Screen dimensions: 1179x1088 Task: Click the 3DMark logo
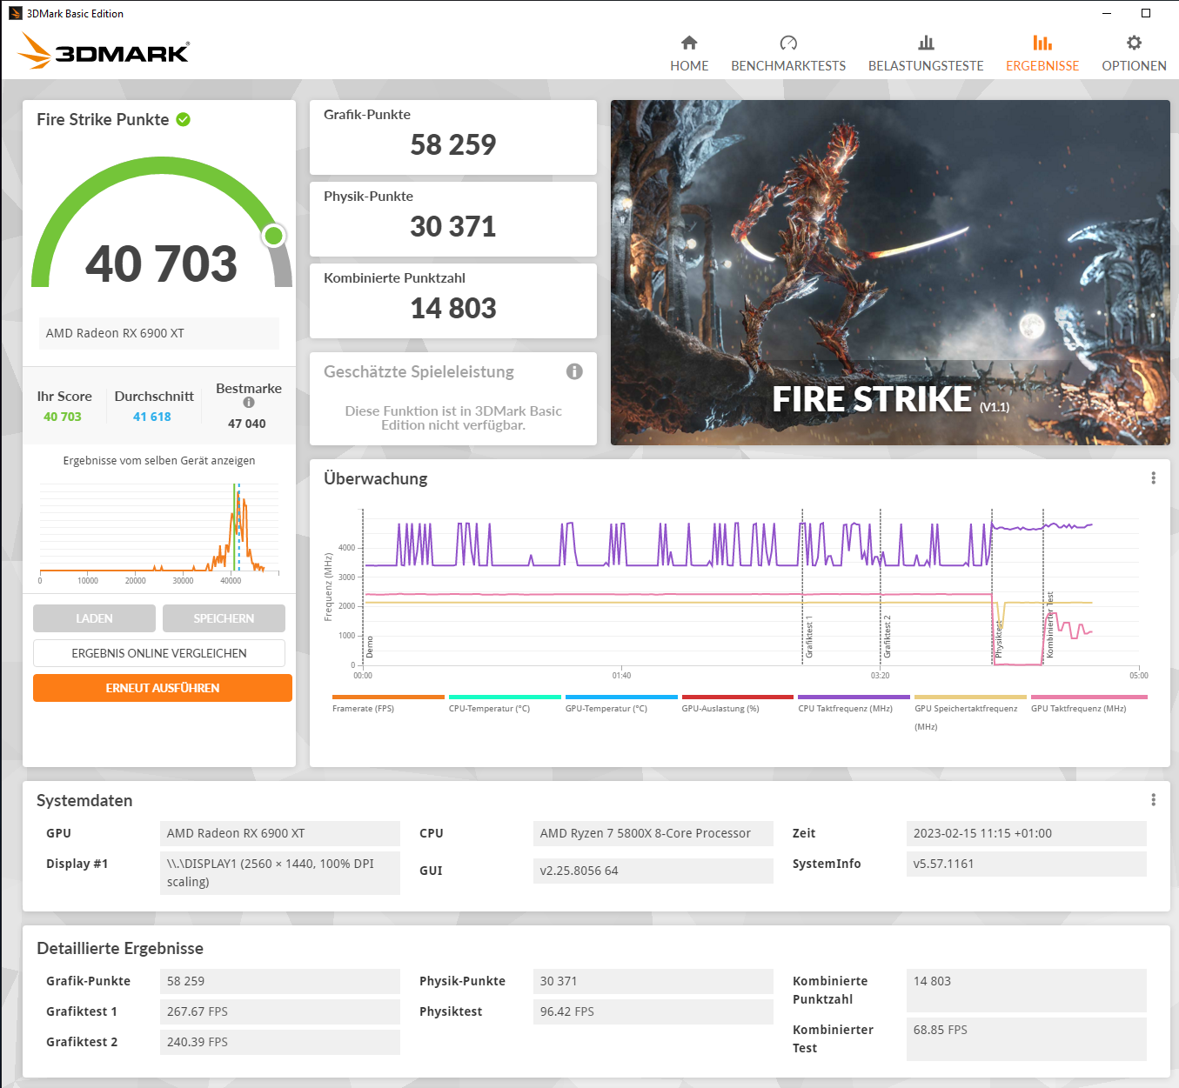[x=104, y=51]
